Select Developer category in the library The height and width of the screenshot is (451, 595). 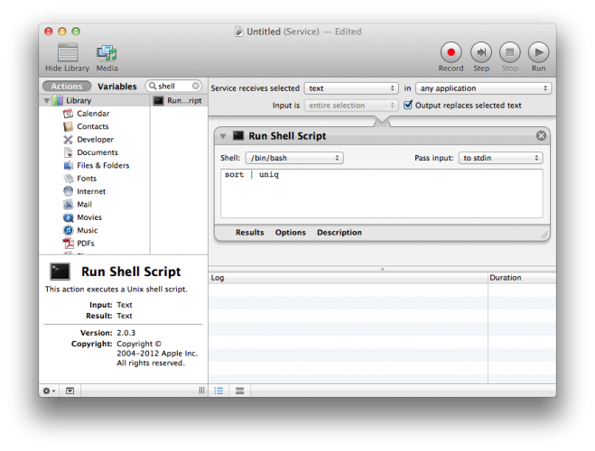pos(95,140)
